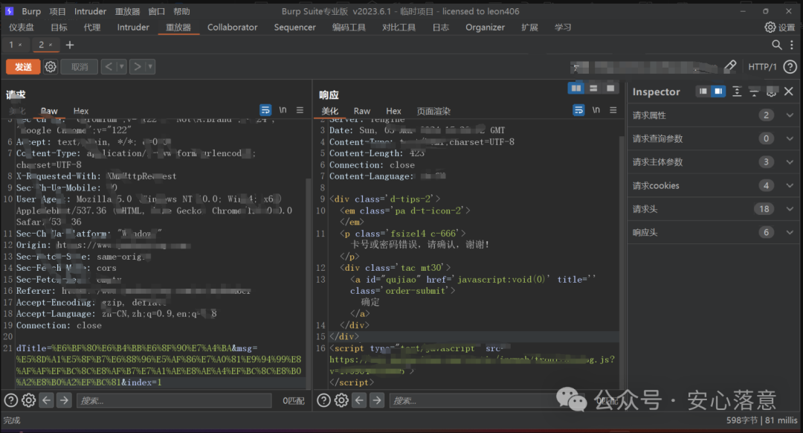Open the Repeater help question-mark icon near HTTP/1
The image size is (803, 433).
790,67
